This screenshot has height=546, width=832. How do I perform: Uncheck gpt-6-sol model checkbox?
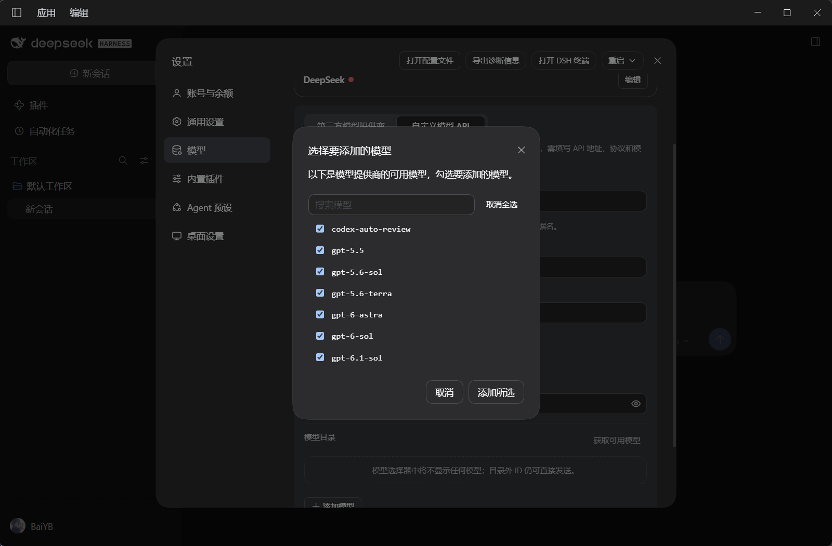(x=320, y=336)
